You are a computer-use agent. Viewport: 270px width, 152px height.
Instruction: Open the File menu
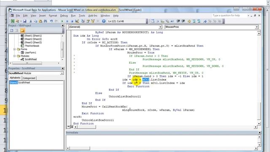[18, 16]
